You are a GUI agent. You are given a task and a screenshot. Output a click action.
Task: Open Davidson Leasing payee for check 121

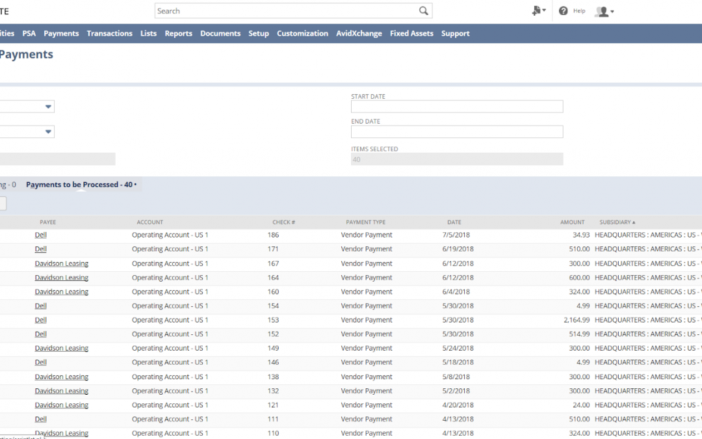pos(62,405)
